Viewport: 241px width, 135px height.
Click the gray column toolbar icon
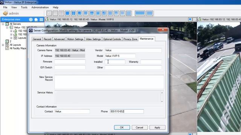click(61, 13)
